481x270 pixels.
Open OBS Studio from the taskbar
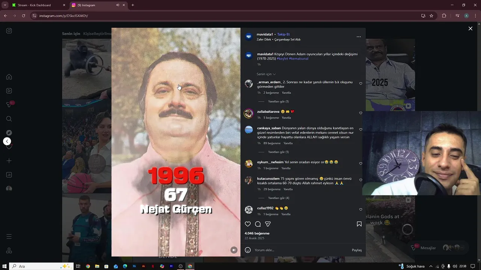click(x=181, y=266)
